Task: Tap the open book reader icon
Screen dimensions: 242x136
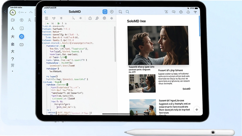Action: coord(174,12)
